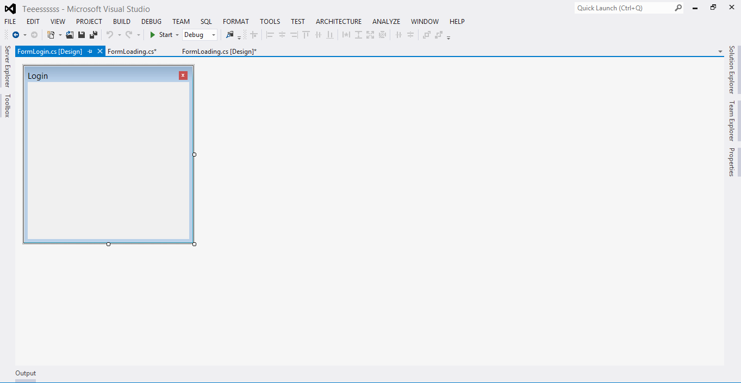The image size is (741, 383).
Task: Click the Open File icon
Action: (70, 34)
